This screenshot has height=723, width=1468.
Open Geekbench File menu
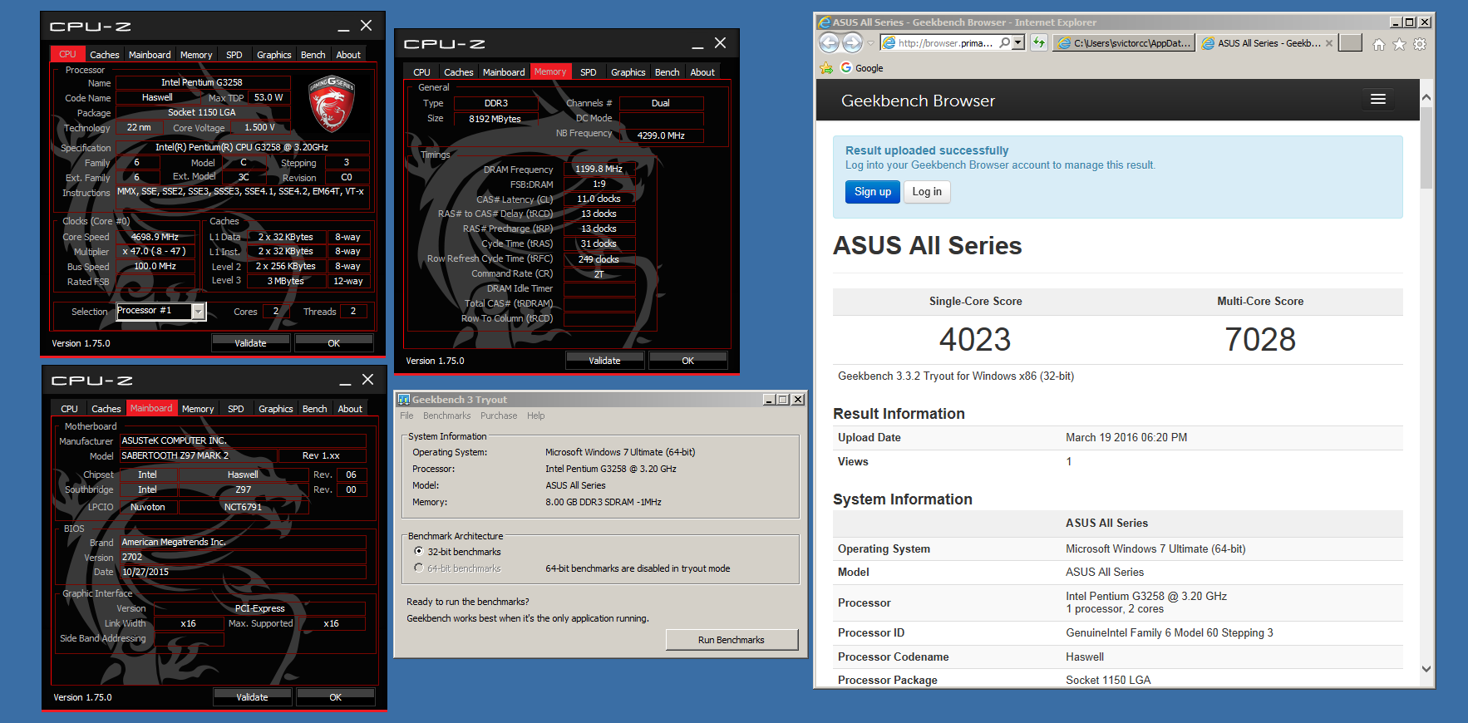pos(406,416)
